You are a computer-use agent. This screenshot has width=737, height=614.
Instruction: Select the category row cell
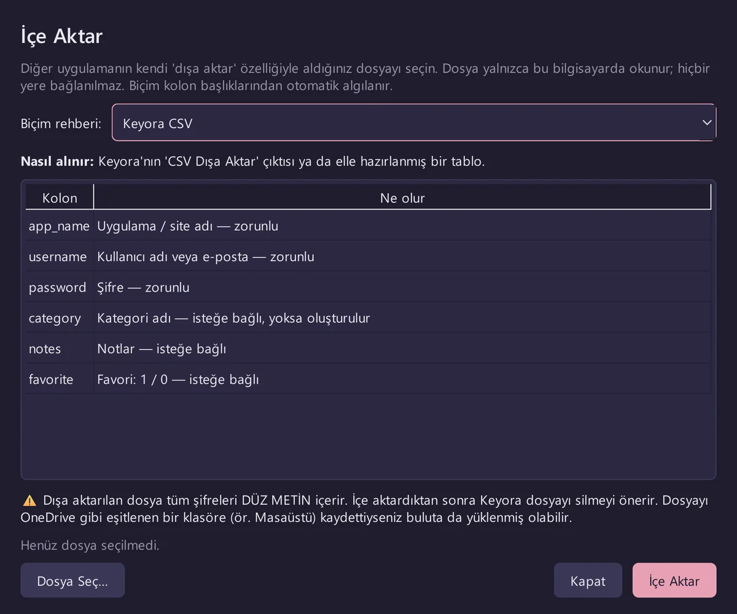pyautogui.click(x=60, y=318)
